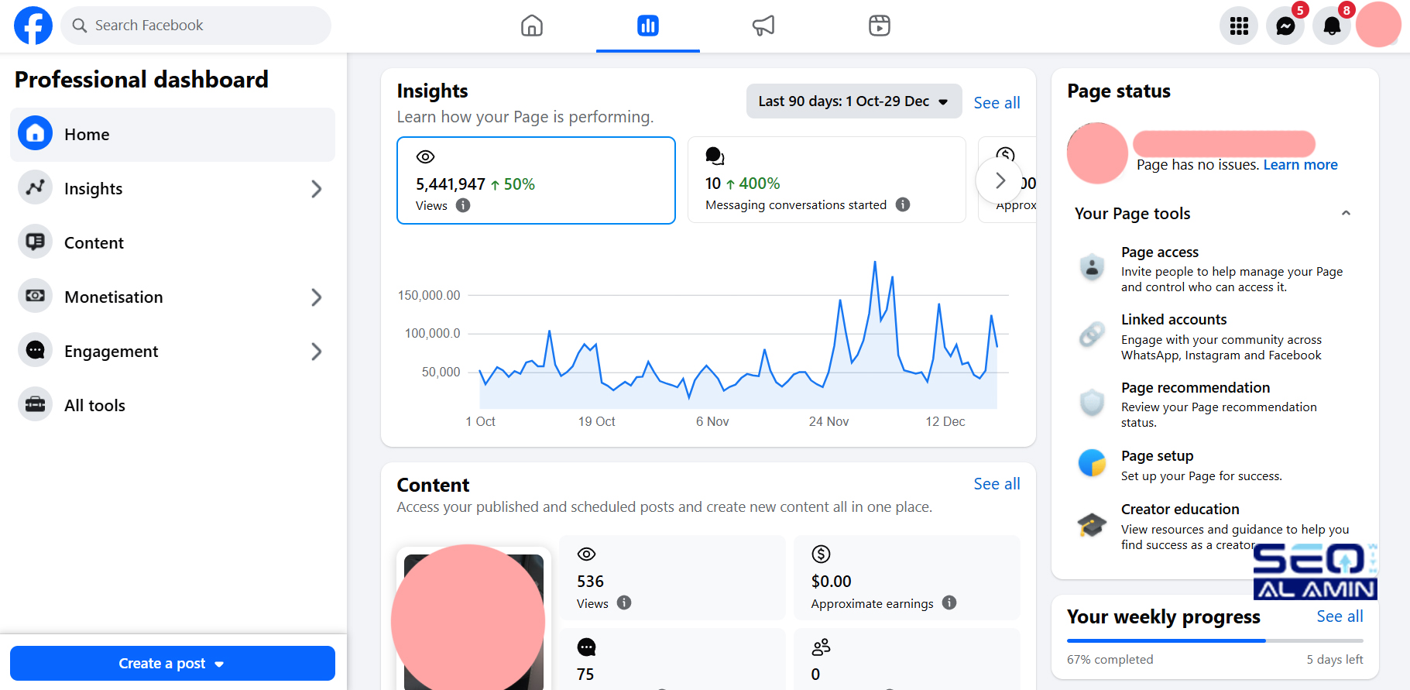The width and height of the screenshot is (1410, 690).
Task: Open All tools in the sidebar
Action: (94, 406)
